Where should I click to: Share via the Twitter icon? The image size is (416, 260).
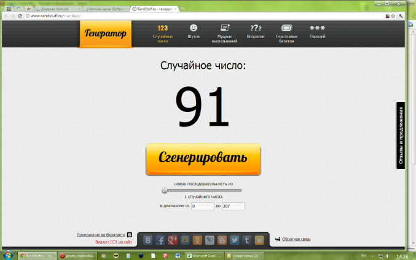(x=235, y=240)
